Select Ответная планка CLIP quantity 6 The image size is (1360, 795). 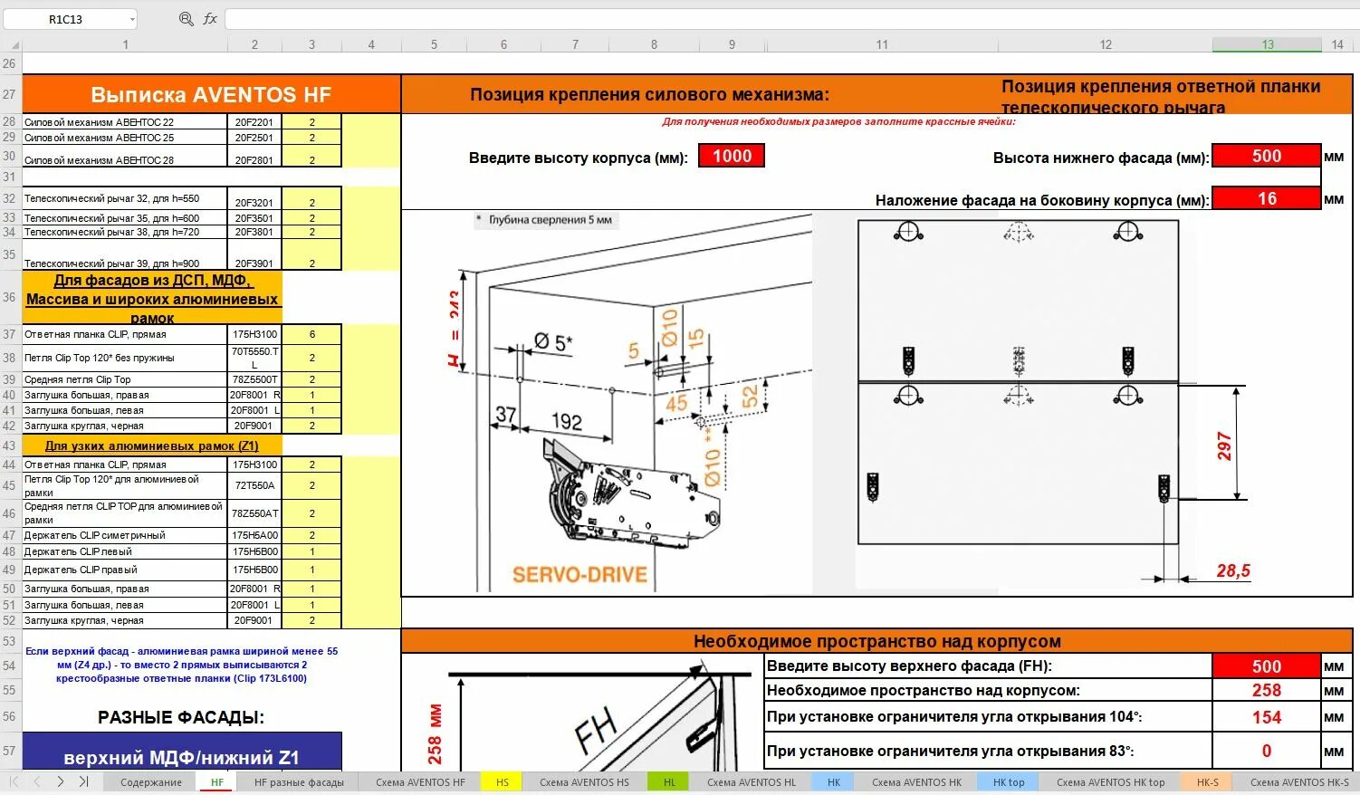[x=311, y=334]
